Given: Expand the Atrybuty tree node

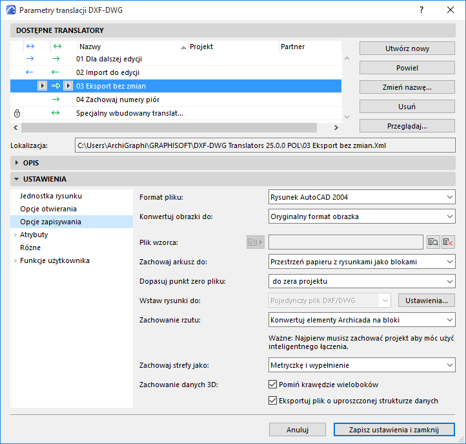Looking at the screenshot, I should (x=15, y=235).
